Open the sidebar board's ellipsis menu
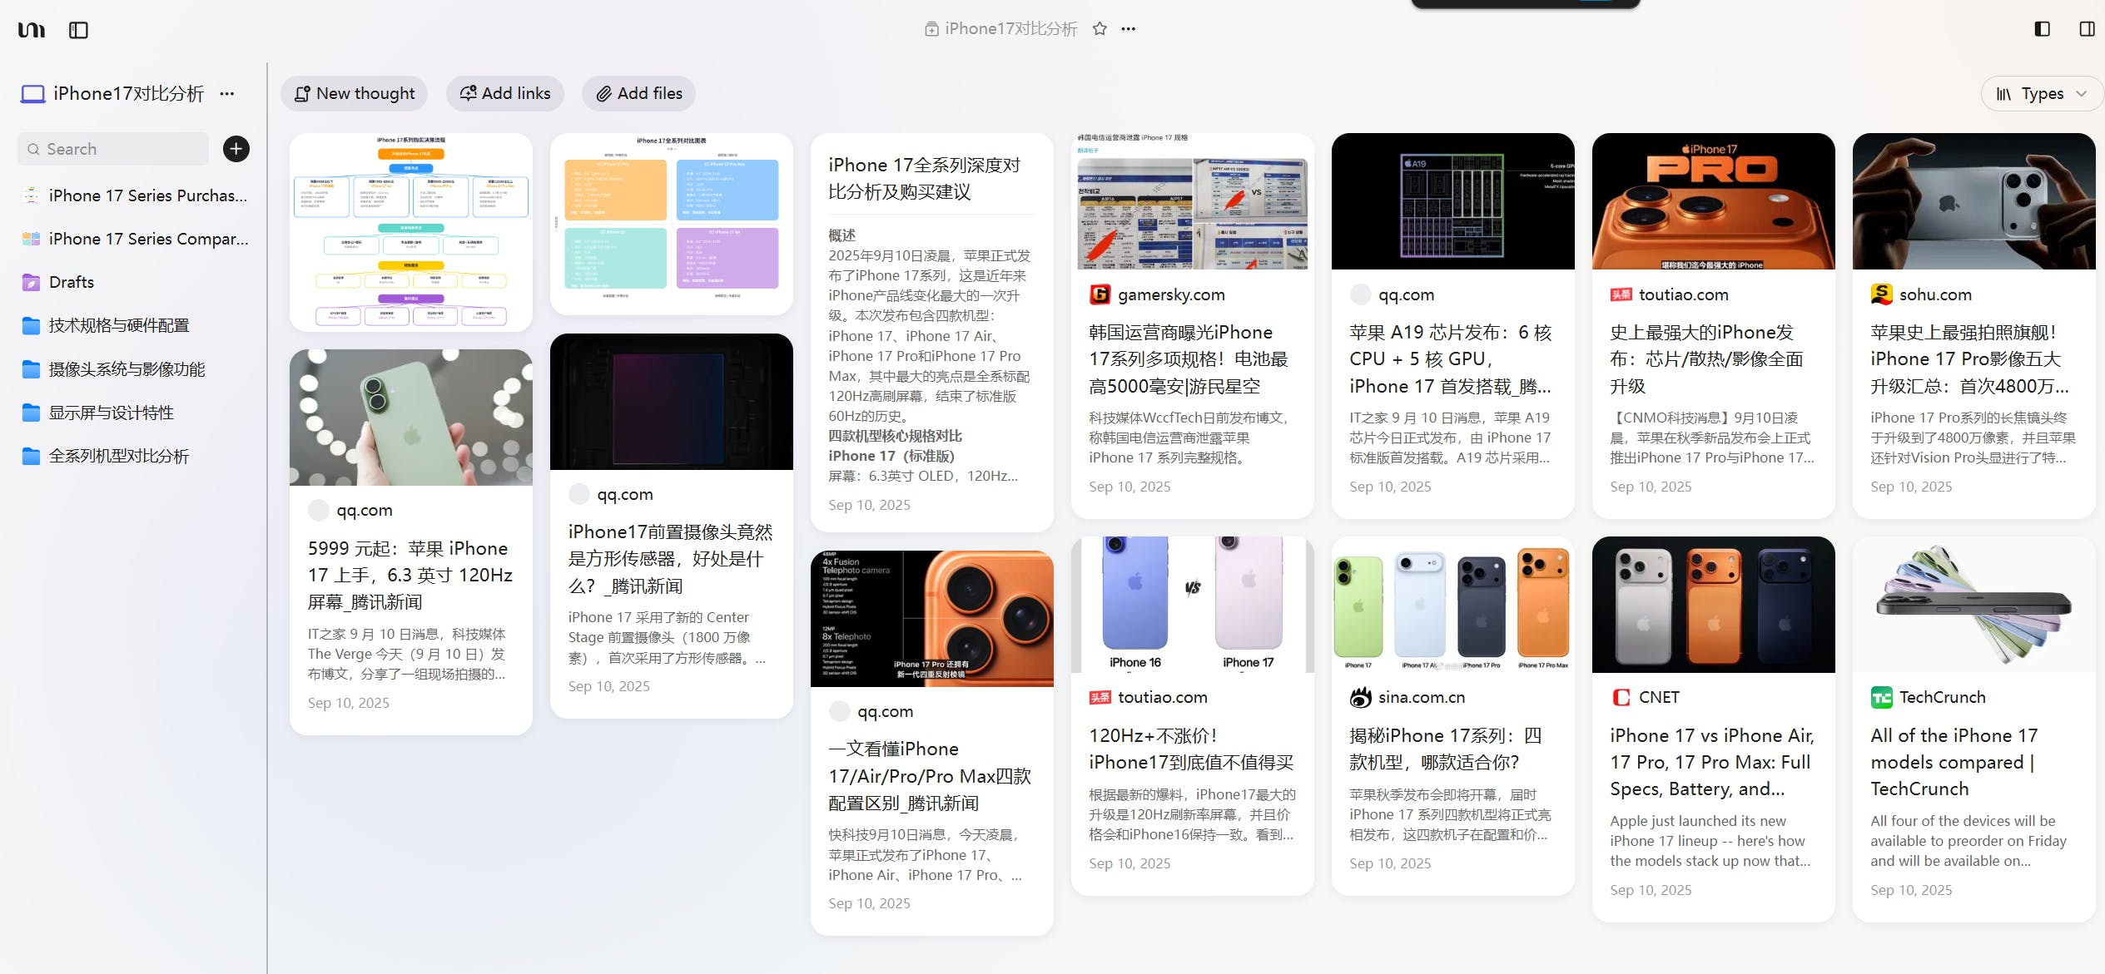The height and width of the screenshot is (974, 2105). pyautogui.click(x=226, y=94)
